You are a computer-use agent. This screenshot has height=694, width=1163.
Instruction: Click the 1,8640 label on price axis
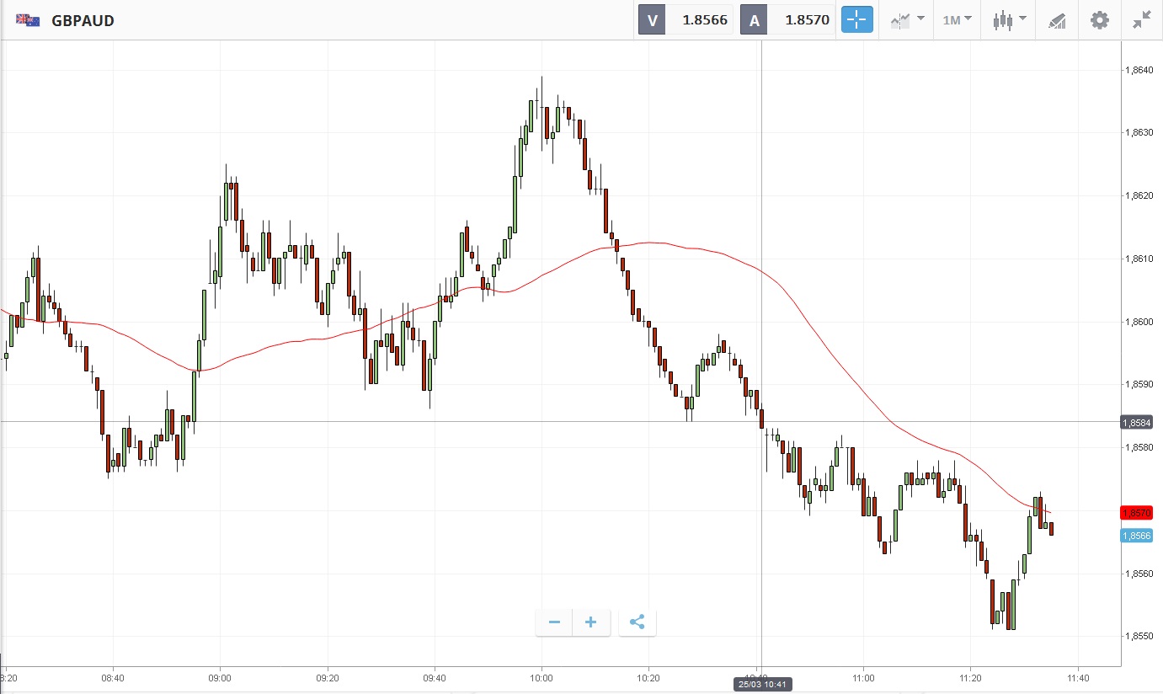click(x=1140, y=70)
